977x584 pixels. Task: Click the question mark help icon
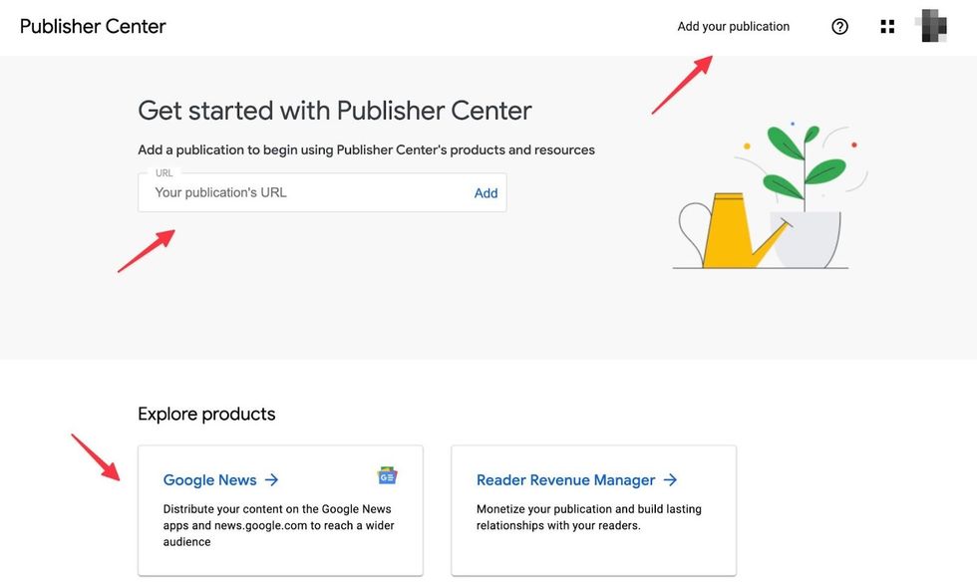[x=839, y=26]
